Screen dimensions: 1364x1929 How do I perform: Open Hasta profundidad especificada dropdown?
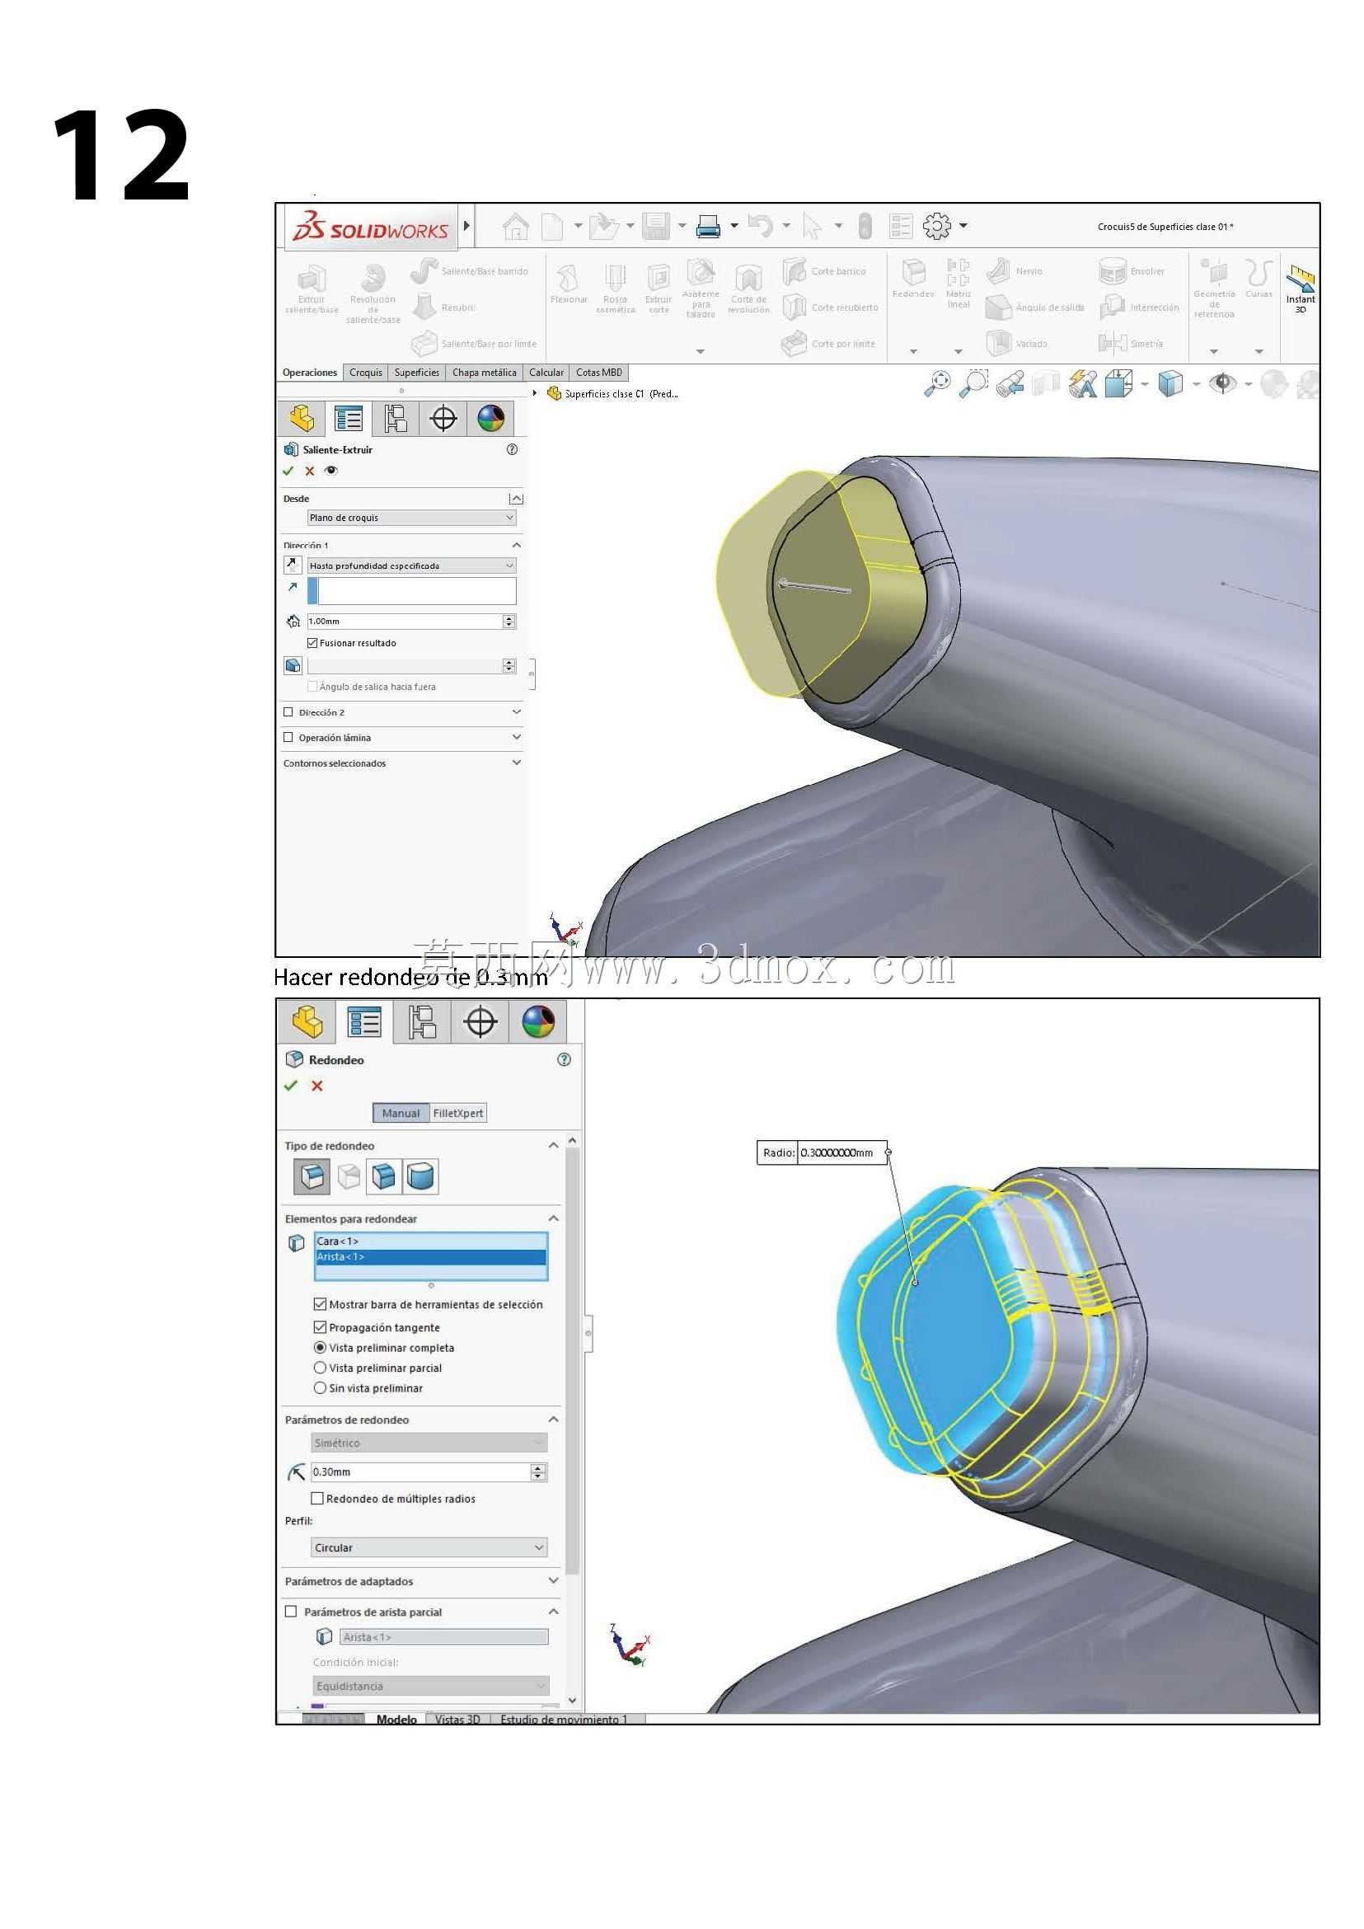click(x=411, y=566)
